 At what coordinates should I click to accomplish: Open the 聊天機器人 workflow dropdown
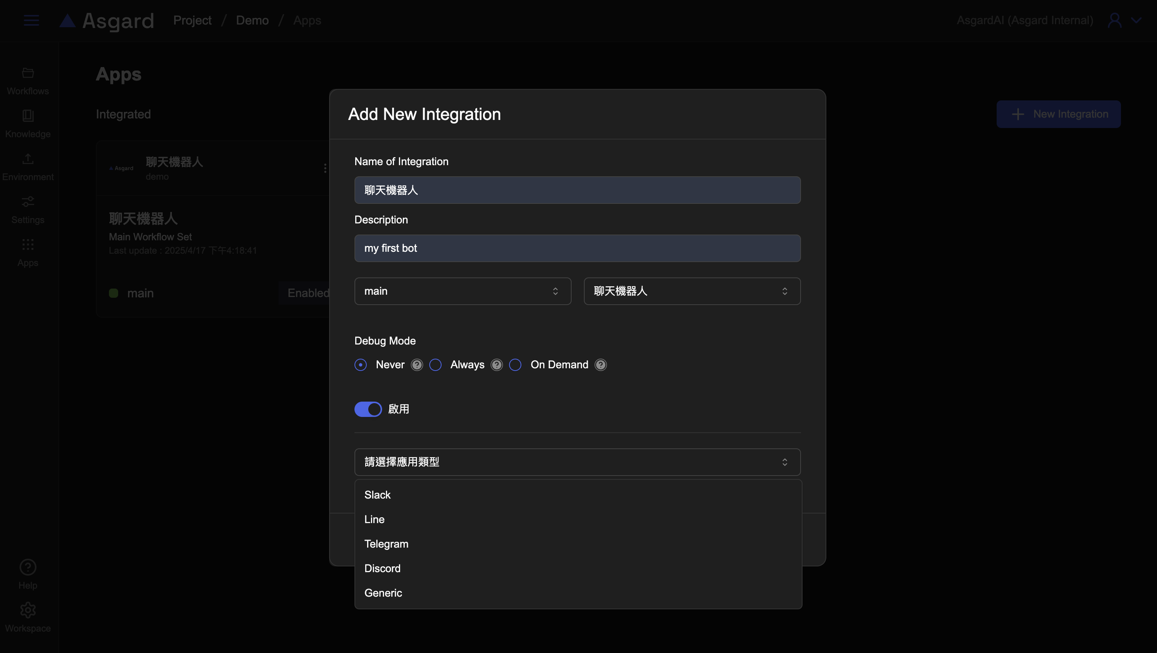click(692, 291)
